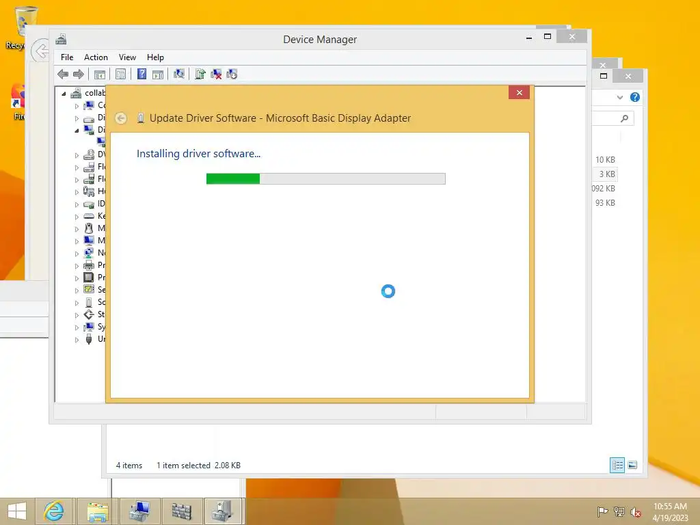Switch Explorer to Details view

coord(617,465)
